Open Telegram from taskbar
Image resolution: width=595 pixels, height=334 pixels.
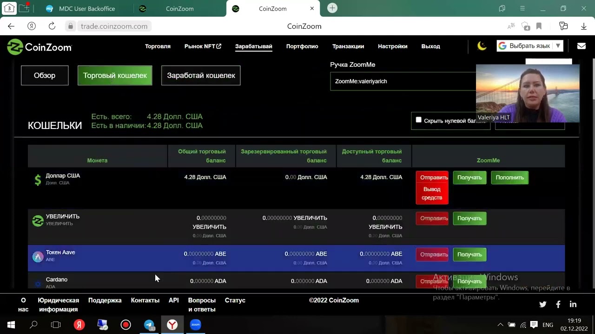click(149, 325)
